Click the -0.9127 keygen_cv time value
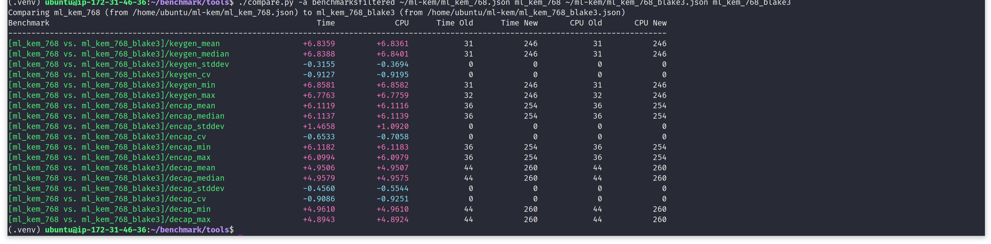Screen dimensions: 991x244 click(319, 74)
